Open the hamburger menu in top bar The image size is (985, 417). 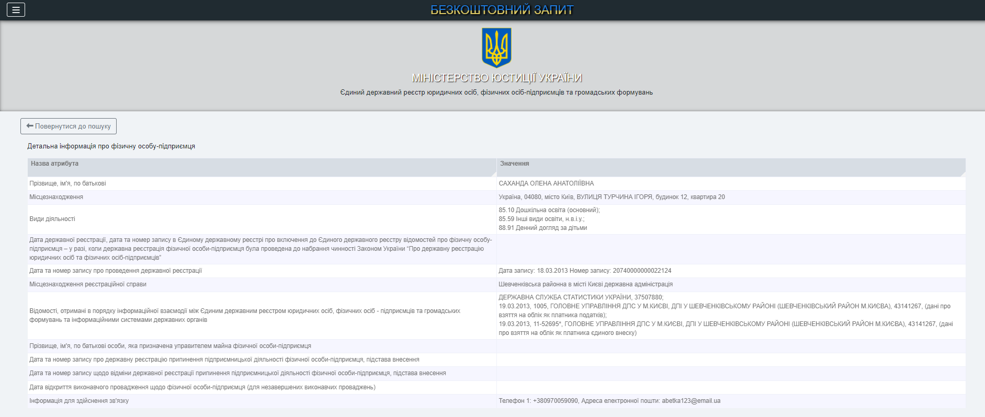tap(16, 10)
